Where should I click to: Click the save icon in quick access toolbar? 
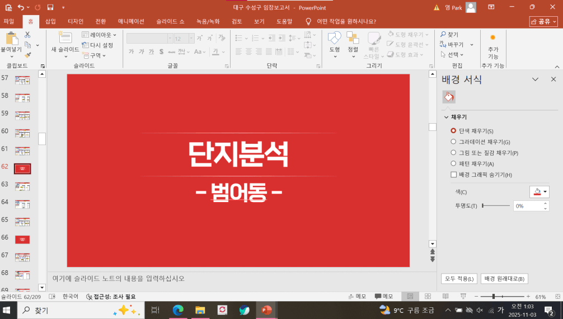pyautogui.click(x=50, y=7)
